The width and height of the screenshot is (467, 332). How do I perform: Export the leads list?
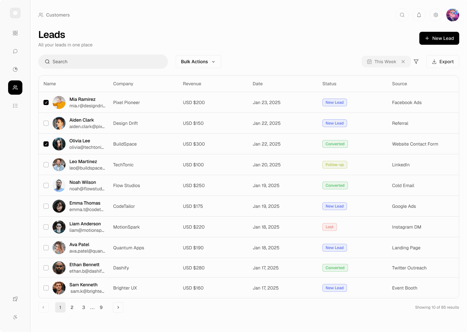443,62
